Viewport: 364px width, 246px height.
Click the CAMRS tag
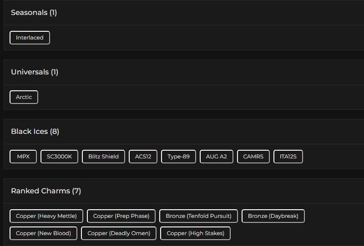point(253,157)
